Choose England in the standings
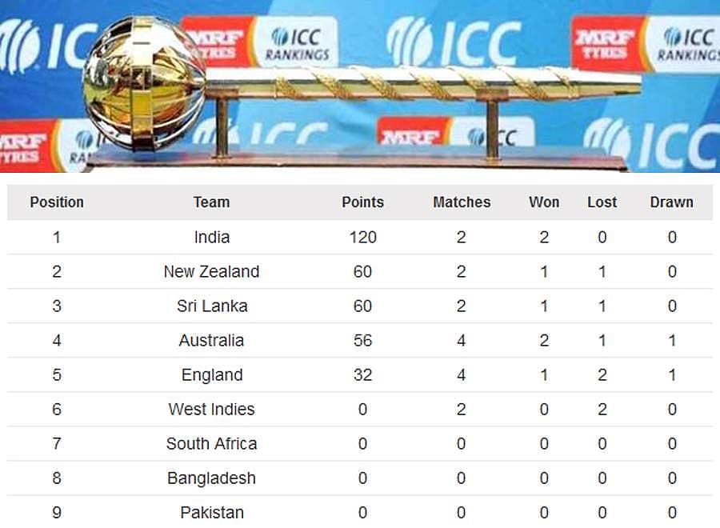The width and height of the screenshot is (720, 528). pyautogui.click(x=212, y=375)
